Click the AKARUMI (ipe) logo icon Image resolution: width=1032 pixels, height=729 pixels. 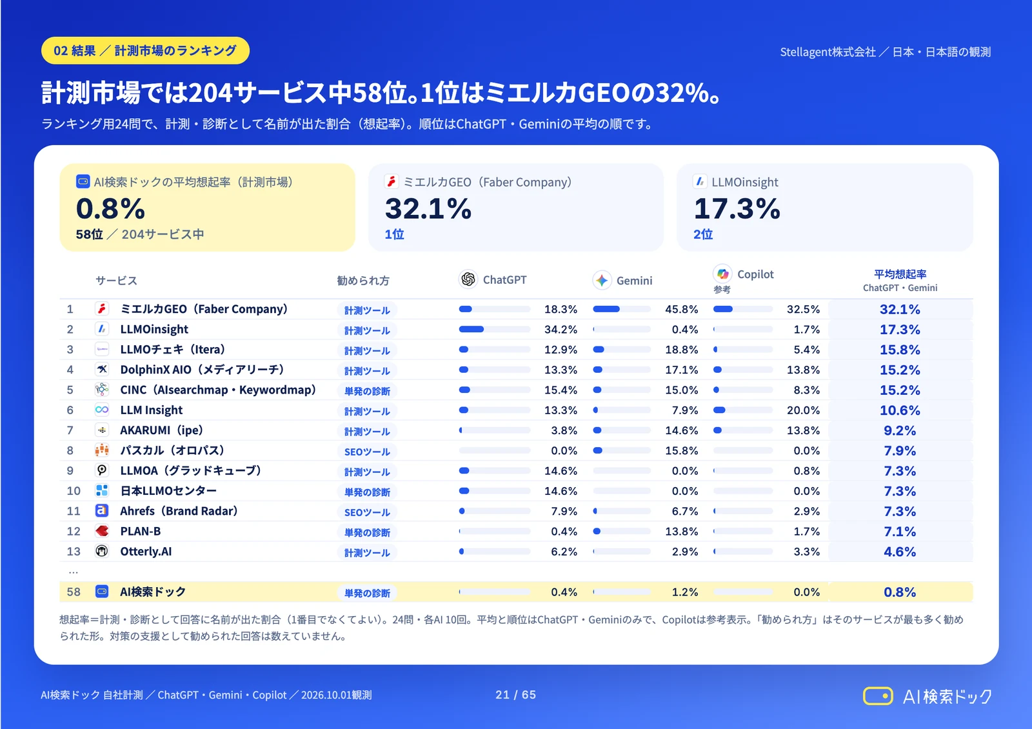pos(102,430)
